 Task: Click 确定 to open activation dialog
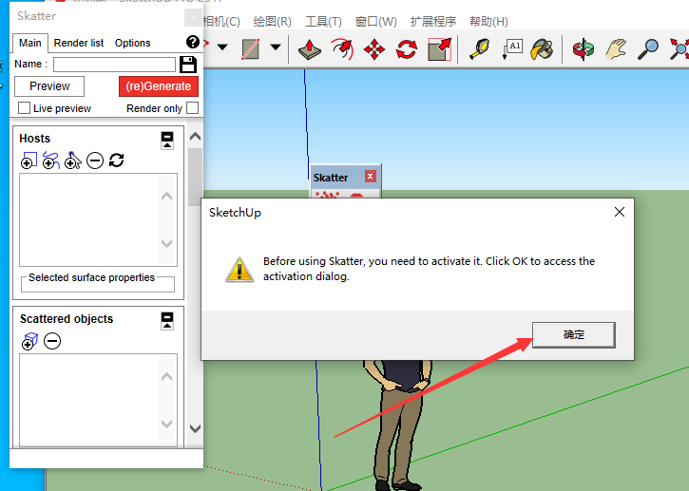coord(574,334)
